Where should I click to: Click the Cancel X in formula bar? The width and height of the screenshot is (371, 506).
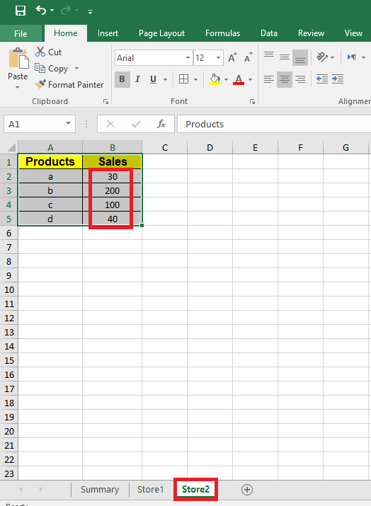pyautogui.click(x=110, y=124)
